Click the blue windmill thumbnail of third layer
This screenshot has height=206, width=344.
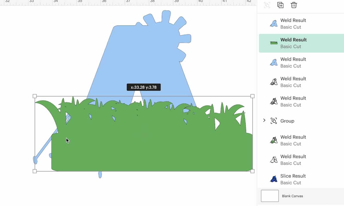pos(274,62)
